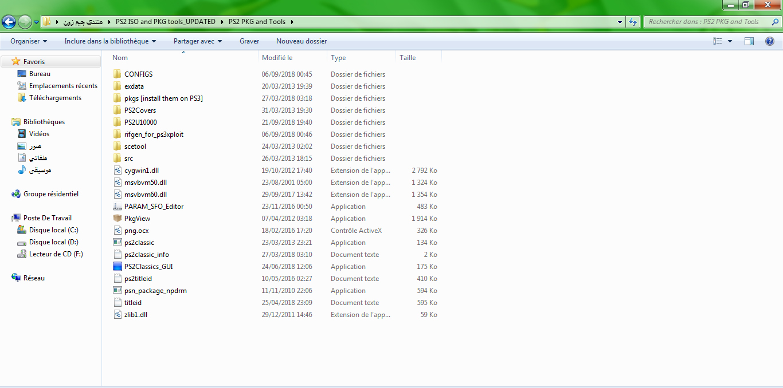Screen dimensions: 783x388
Task: Open Téléchargements in Favoris sidebar
Action: [x=55, y=98]
